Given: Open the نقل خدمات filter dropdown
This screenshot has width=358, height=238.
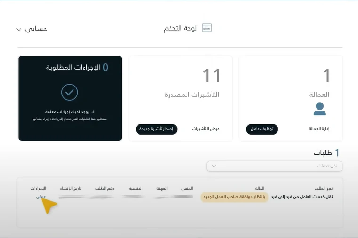Looking at the screenshot, I should (x=274, y=166).
